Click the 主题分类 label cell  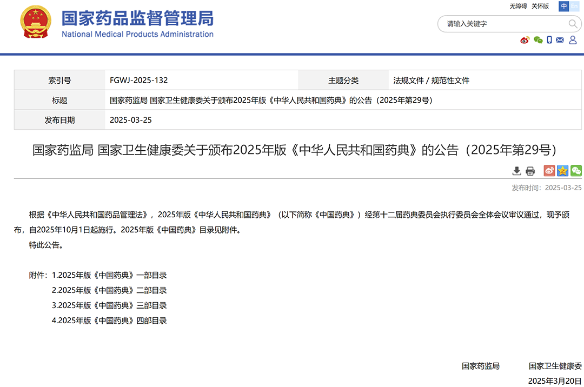[343, 81]
